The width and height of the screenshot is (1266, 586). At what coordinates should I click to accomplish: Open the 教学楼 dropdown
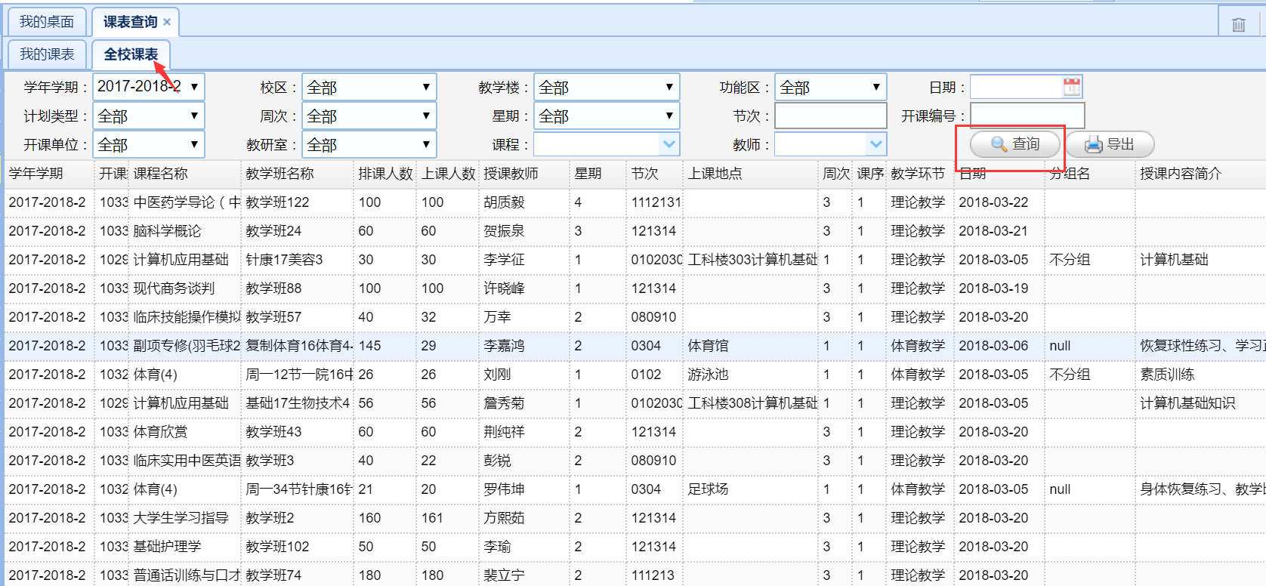click(607, 87)
